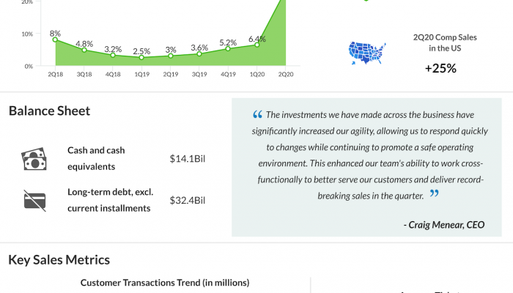This screenshot has height=293, width=513.
Task: Click the cash banknotes icon
Action: coord(34,158)
